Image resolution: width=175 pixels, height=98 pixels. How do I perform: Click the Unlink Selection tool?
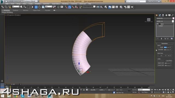point(6,7)
